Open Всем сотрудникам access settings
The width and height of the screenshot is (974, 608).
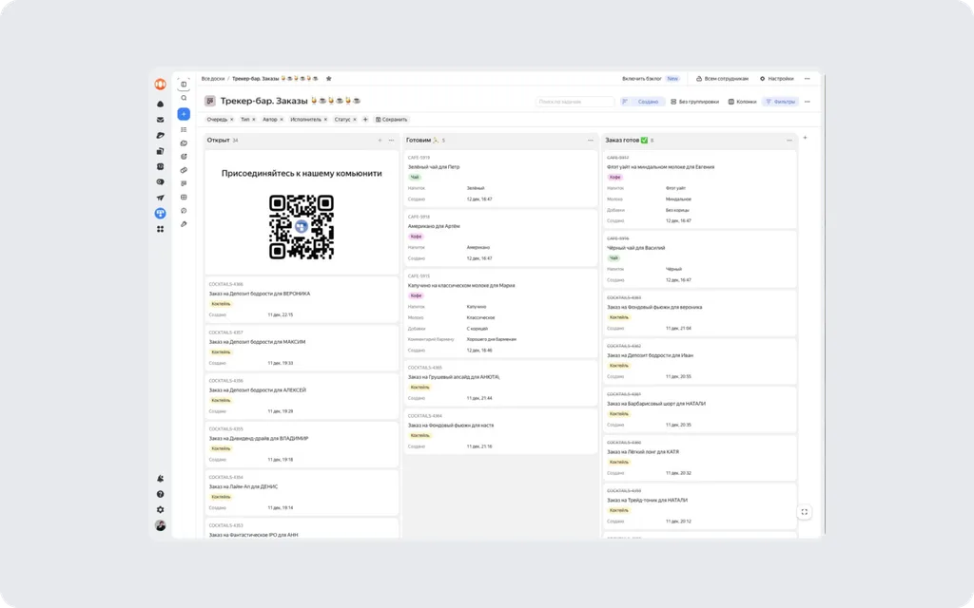tap(722, 79)
